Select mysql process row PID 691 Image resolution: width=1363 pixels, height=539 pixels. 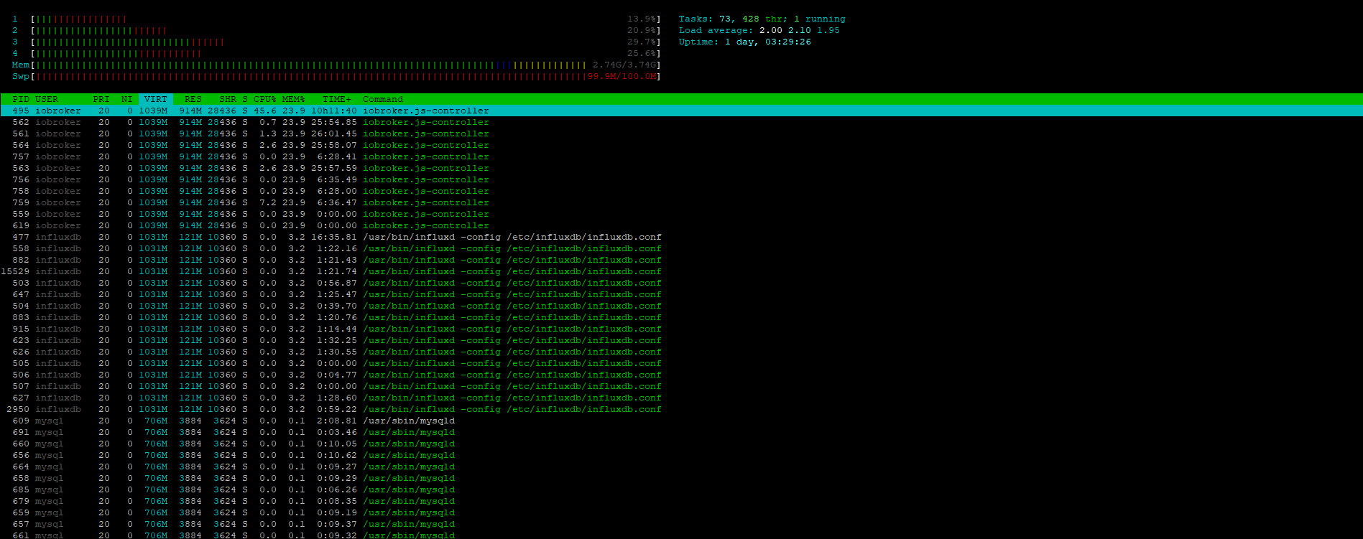pos(681,432)
